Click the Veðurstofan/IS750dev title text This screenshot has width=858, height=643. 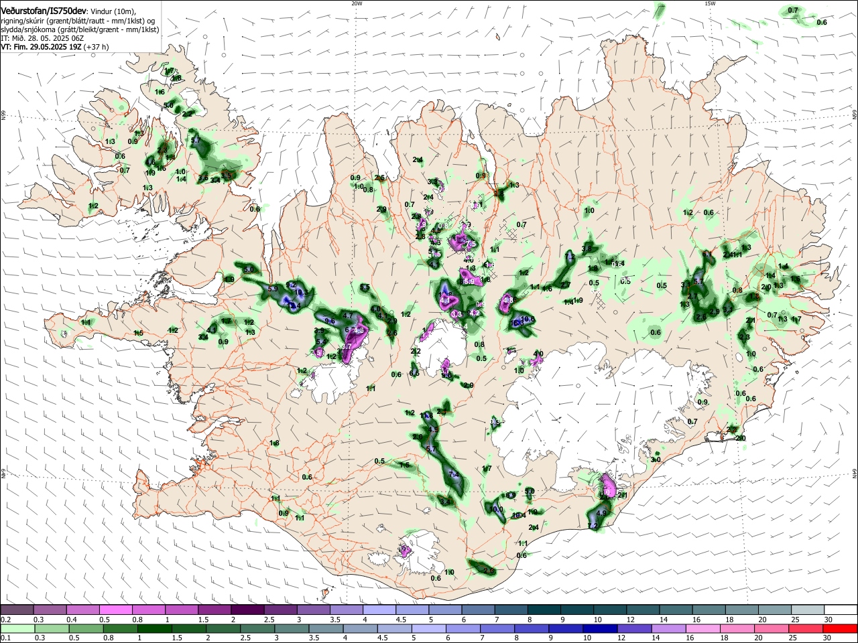44,11
